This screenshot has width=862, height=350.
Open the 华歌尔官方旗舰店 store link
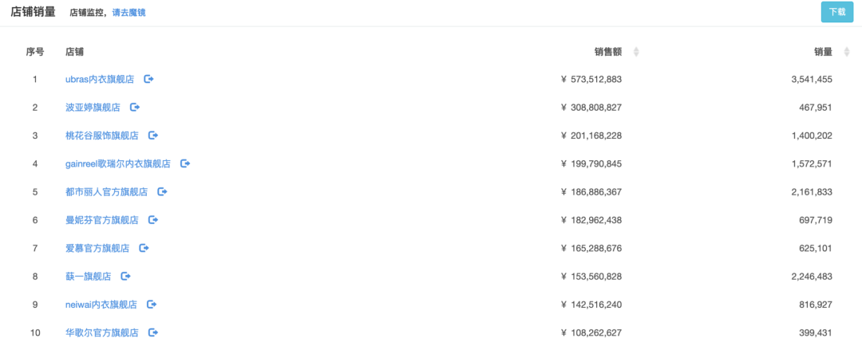pyautogui.click(x=101, y=332)
